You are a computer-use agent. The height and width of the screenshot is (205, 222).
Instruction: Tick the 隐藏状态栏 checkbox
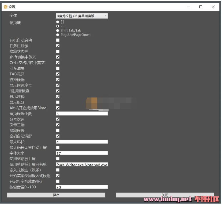point(58,51)
